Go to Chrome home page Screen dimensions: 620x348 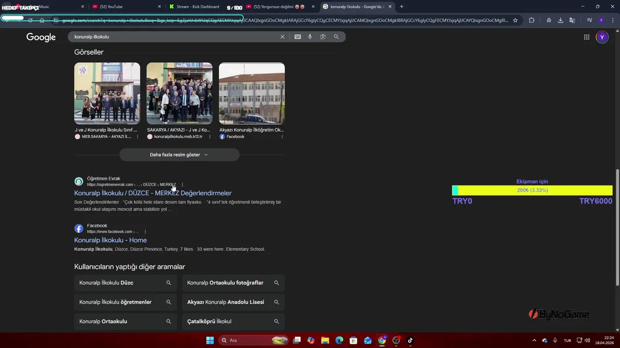pyautogui.click(x=42, y=20)
